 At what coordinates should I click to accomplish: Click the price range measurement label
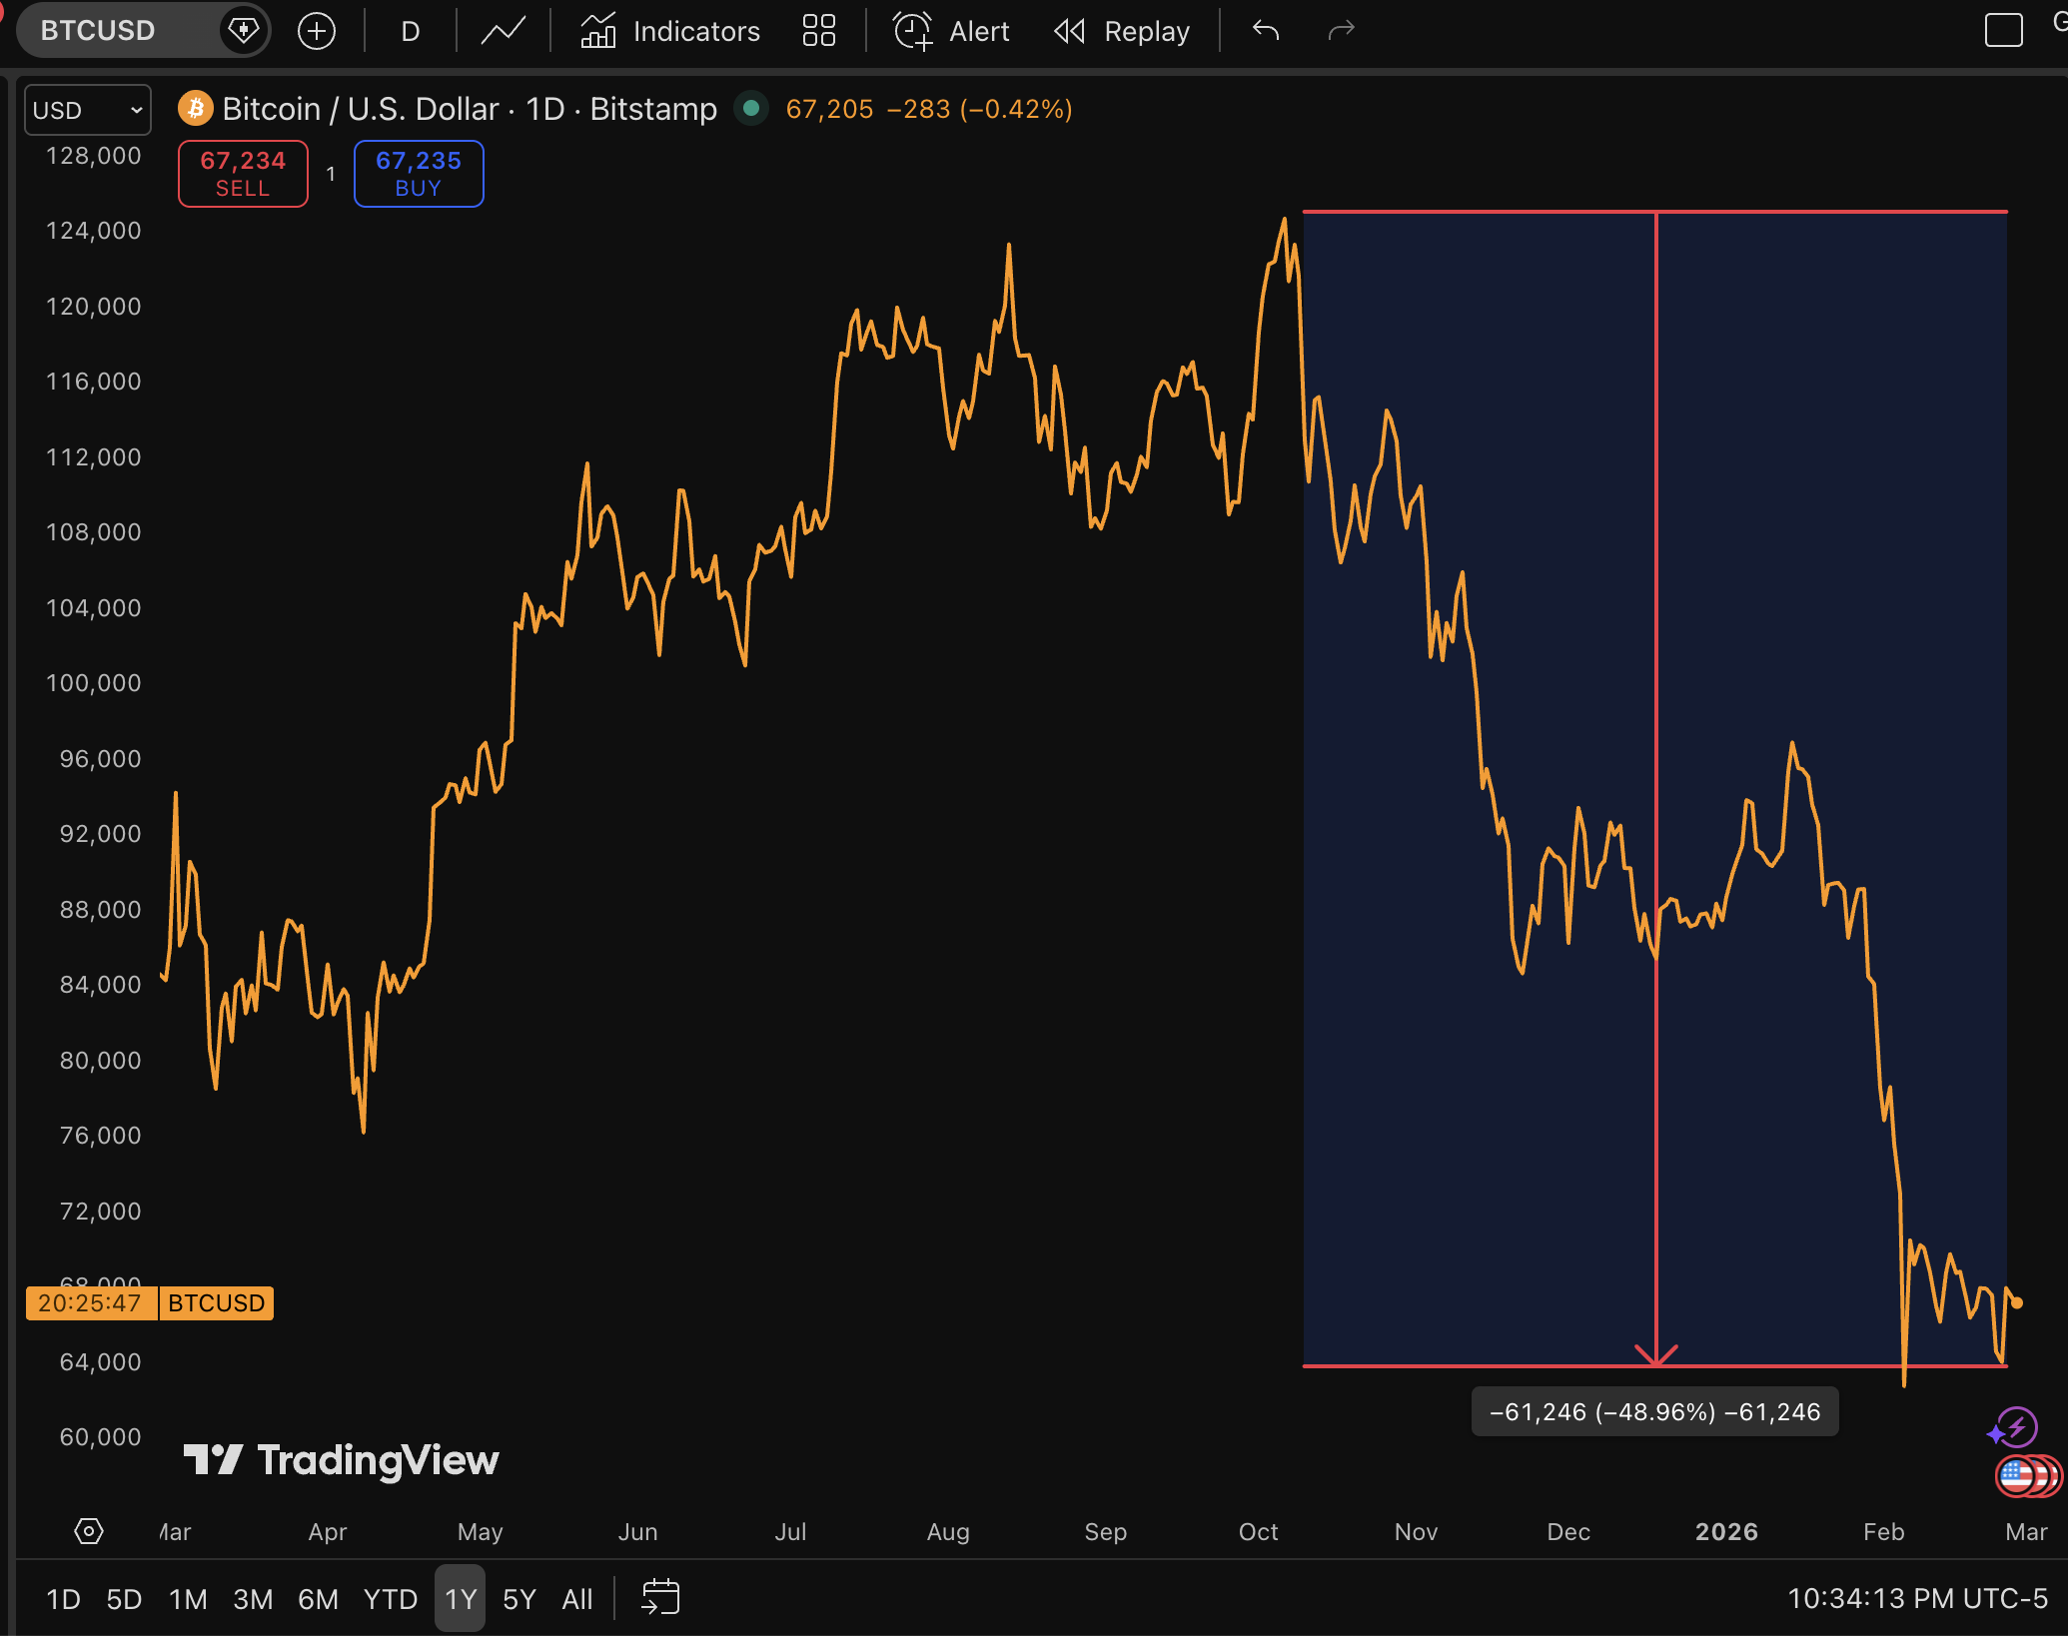[1654, 1411]
